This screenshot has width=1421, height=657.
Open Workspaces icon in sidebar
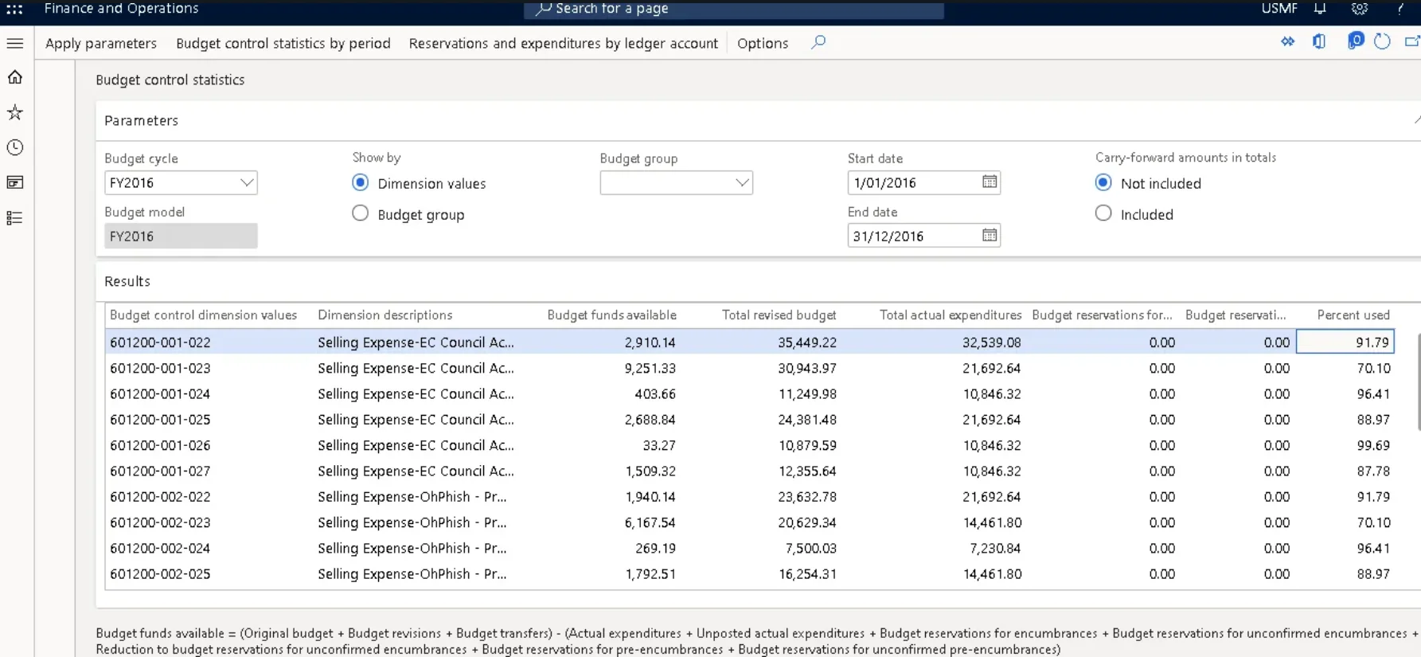(15, 182)
